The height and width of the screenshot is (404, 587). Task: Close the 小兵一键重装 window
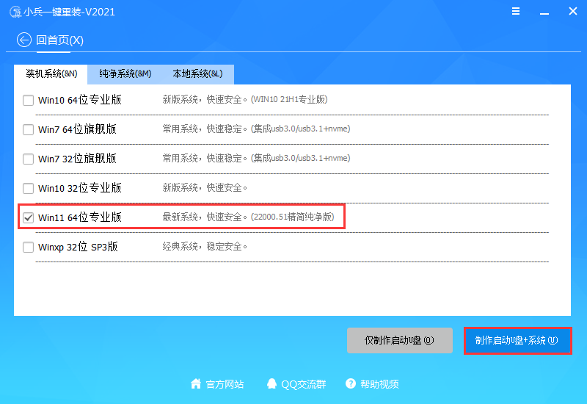point(573,11)
